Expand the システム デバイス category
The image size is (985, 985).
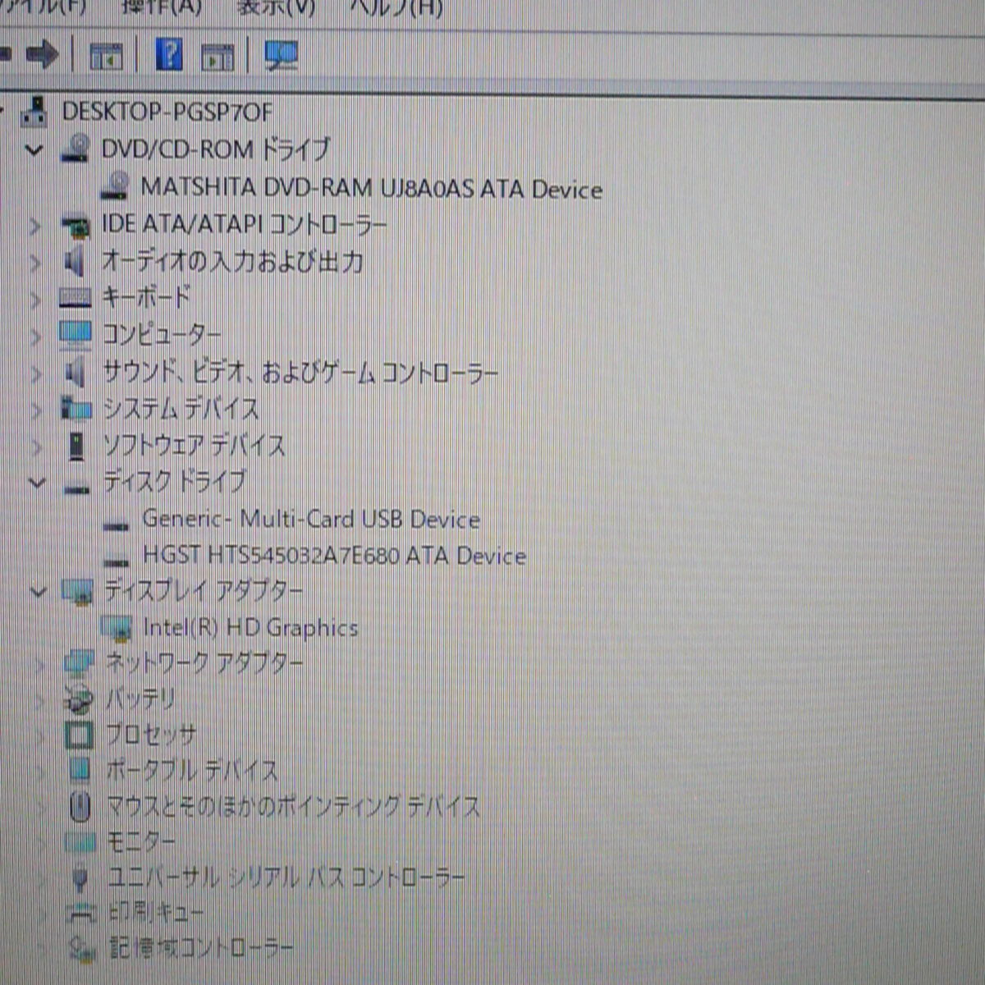click(35, 410)
